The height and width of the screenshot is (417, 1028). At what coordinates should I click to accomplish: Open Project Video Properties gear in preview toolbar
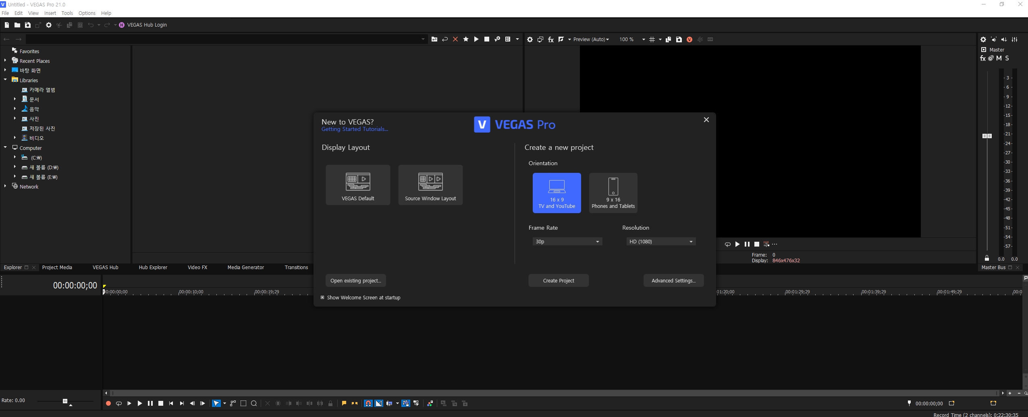click(x=530, y=39)
